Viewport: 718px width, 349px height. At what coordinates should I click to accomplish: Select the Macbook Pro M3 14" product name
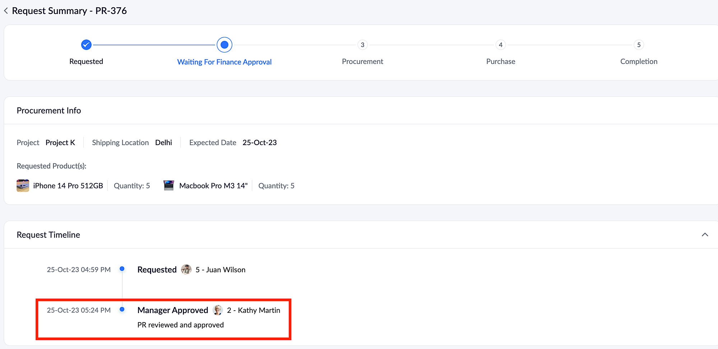point(213,186)
